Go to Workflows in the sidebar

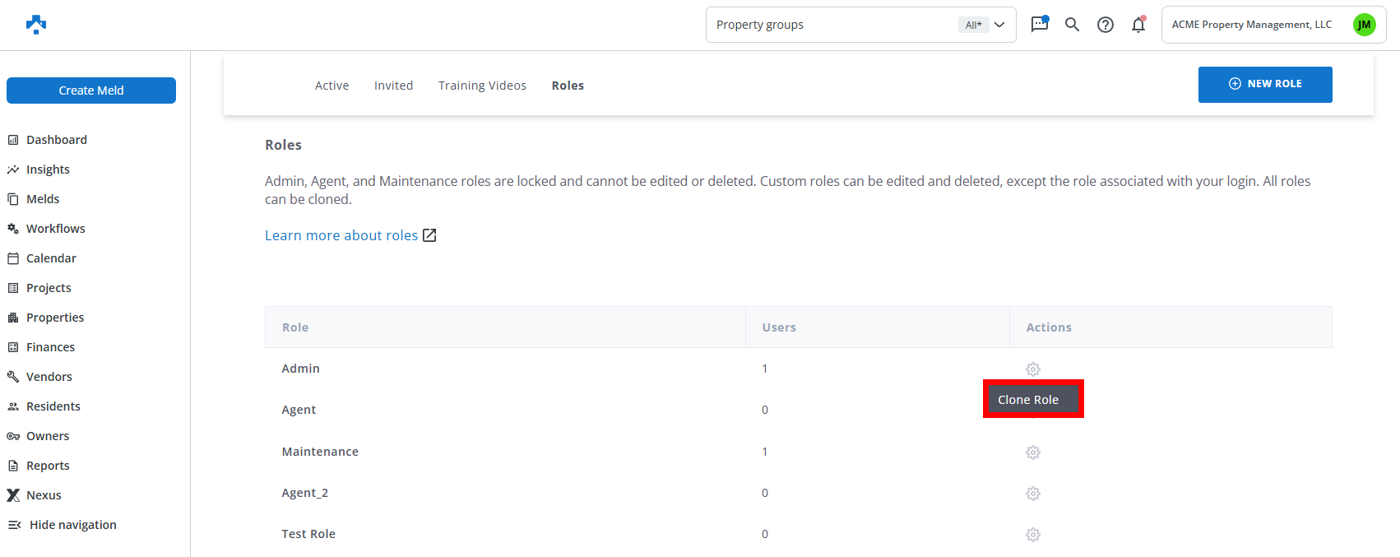click(x=55, y=229)
